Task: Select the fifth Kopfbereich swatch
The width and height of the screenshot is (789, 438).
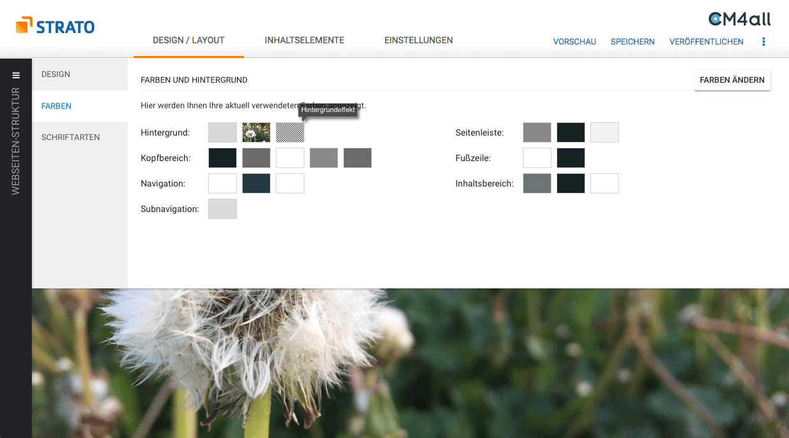Action: [x=357, y=158]
